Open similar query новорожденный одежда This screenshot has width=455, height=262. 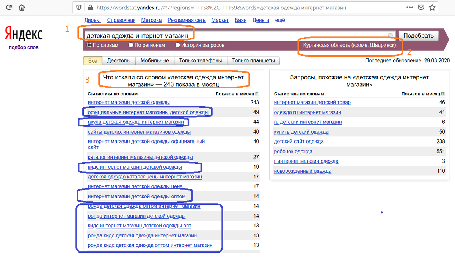[x=303, y=171]
